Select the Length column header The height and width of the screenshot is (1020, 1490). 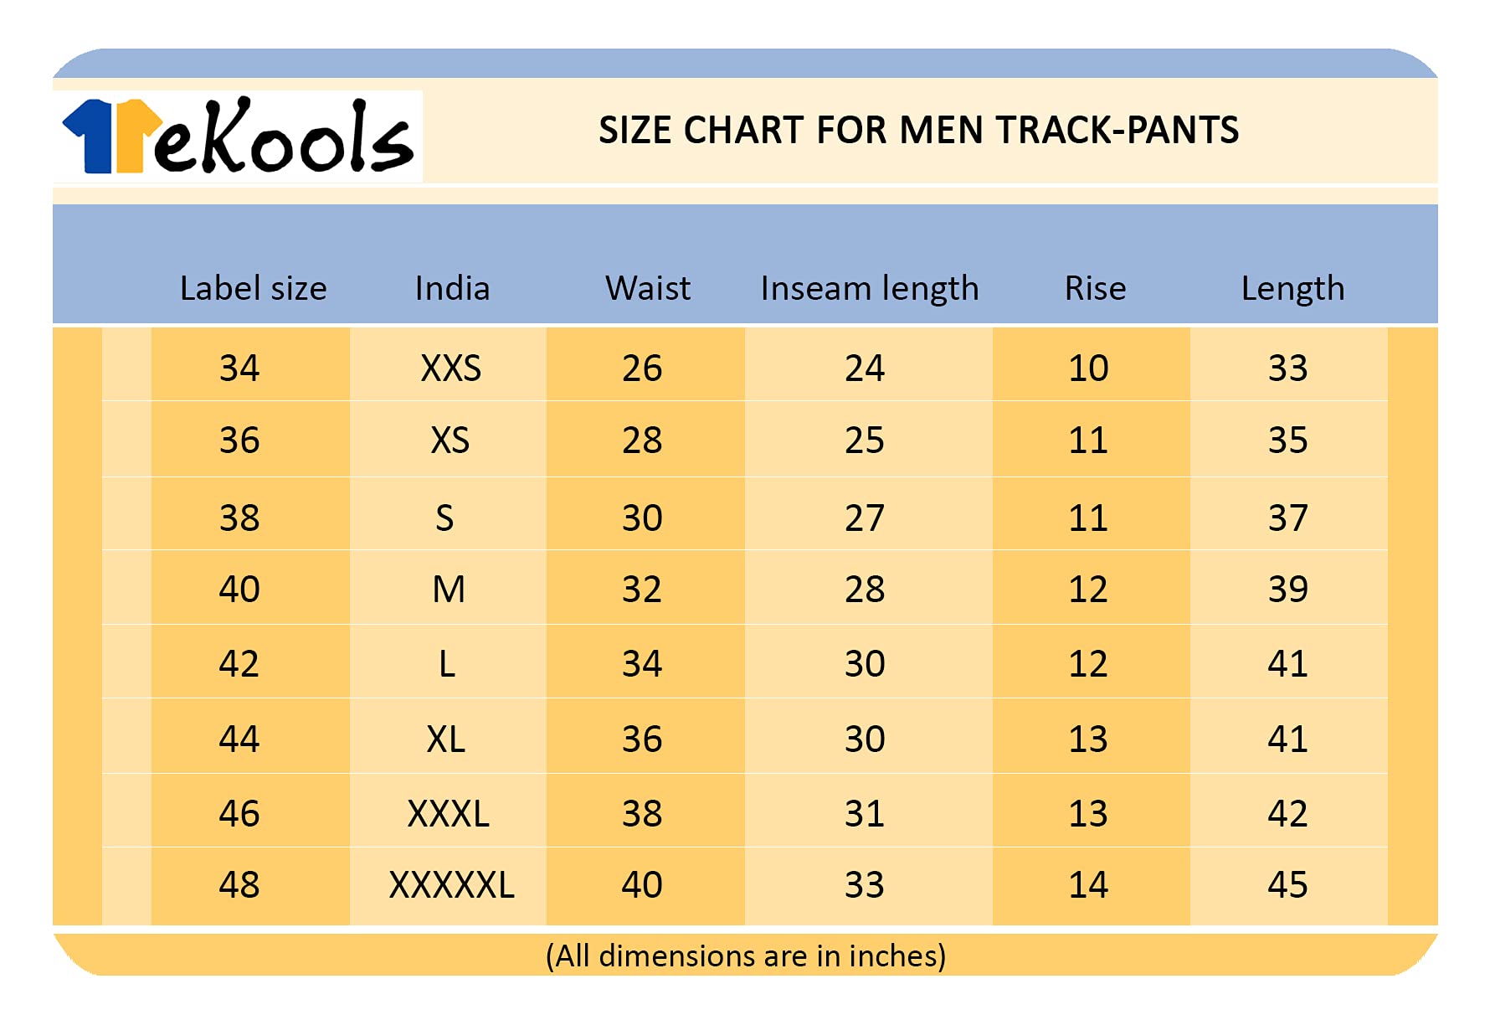[1292, 289]
